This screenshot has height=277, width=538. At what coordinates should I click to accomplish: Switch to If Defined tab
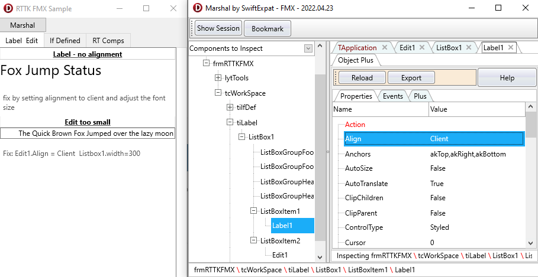tap(65, 41)
